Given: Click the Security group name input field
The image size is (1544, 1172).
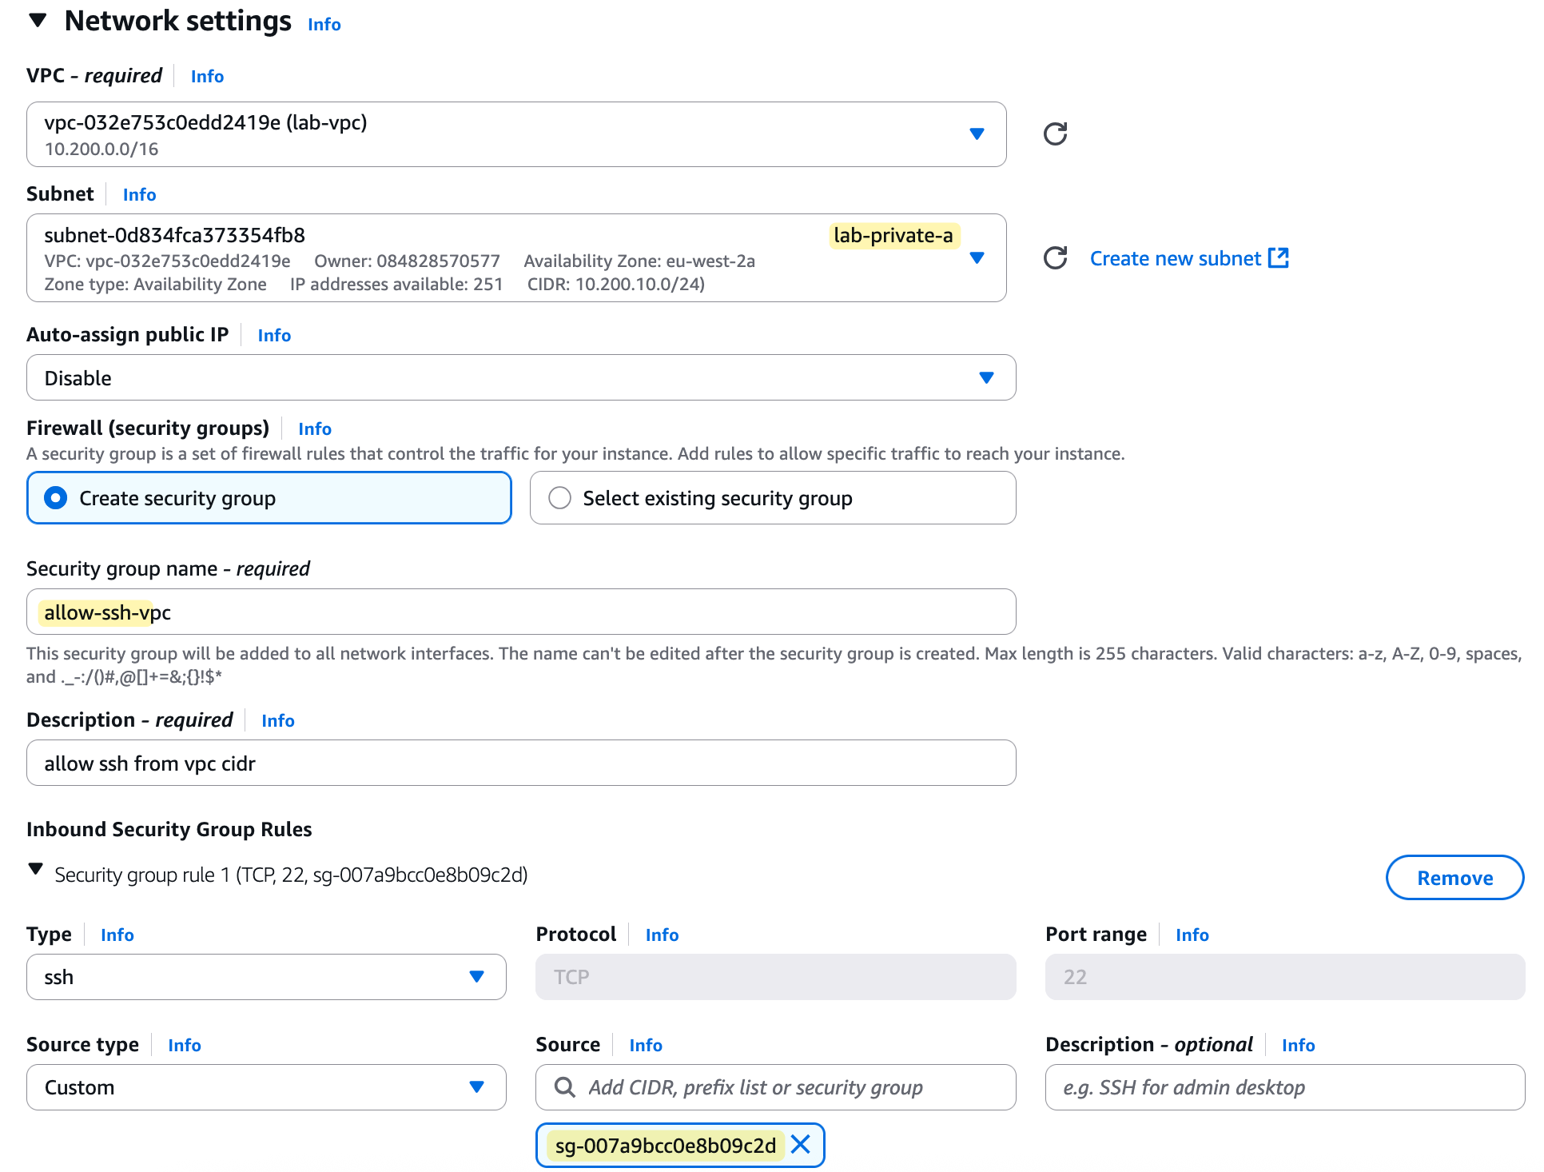Looking at the screenshot, I should [x=519, y=612].
